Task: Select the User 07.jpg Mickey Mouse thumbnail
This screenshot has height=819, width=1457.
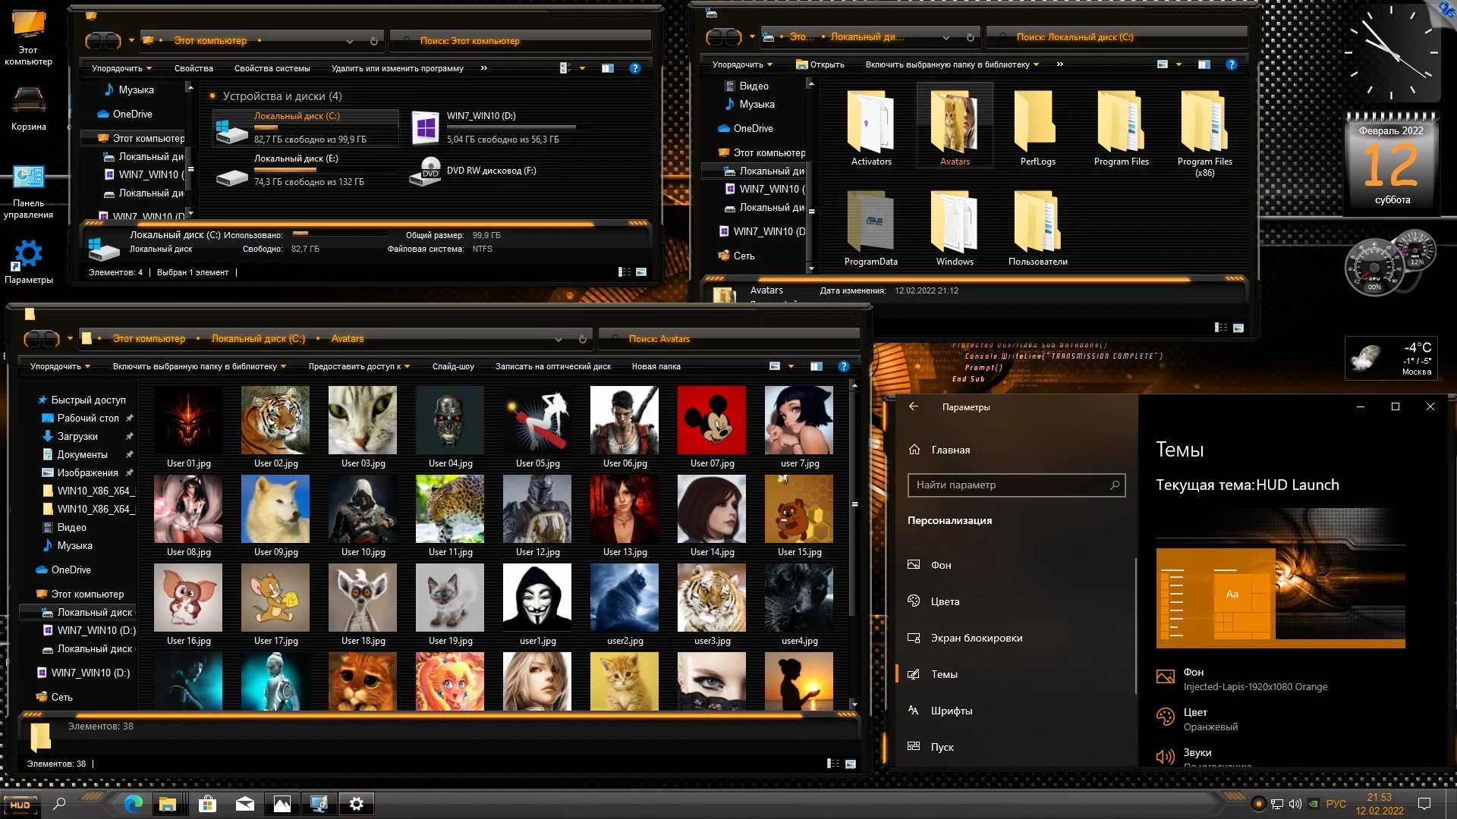Action: [x=711, y=420]
